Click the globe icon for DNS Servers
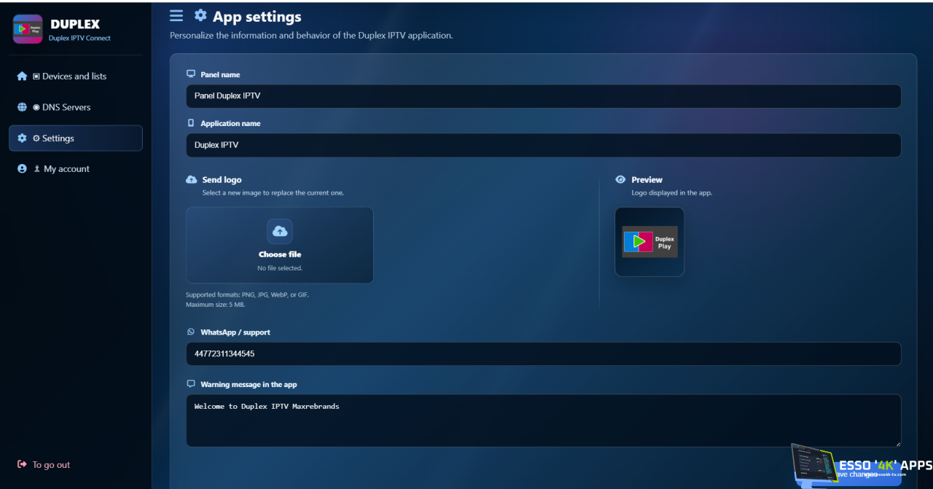The height and width of the screenshot is (489, 933). pos(22,107)
